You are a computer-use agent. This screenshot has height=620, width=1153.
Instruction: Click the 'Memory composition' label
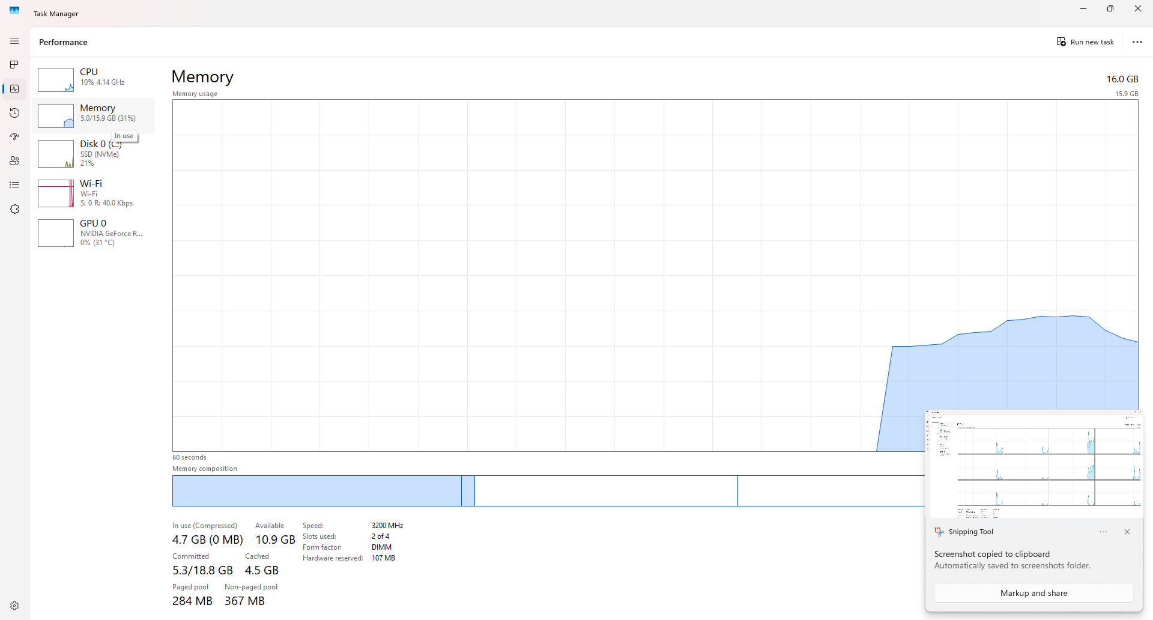click(x=205, y=469)
